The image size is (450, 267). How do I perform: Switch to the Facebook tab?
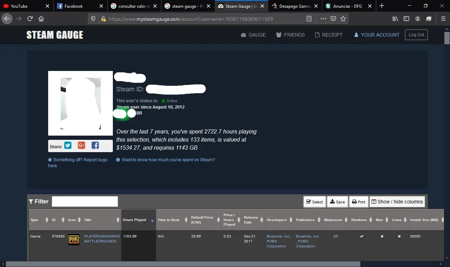point(81,6)
